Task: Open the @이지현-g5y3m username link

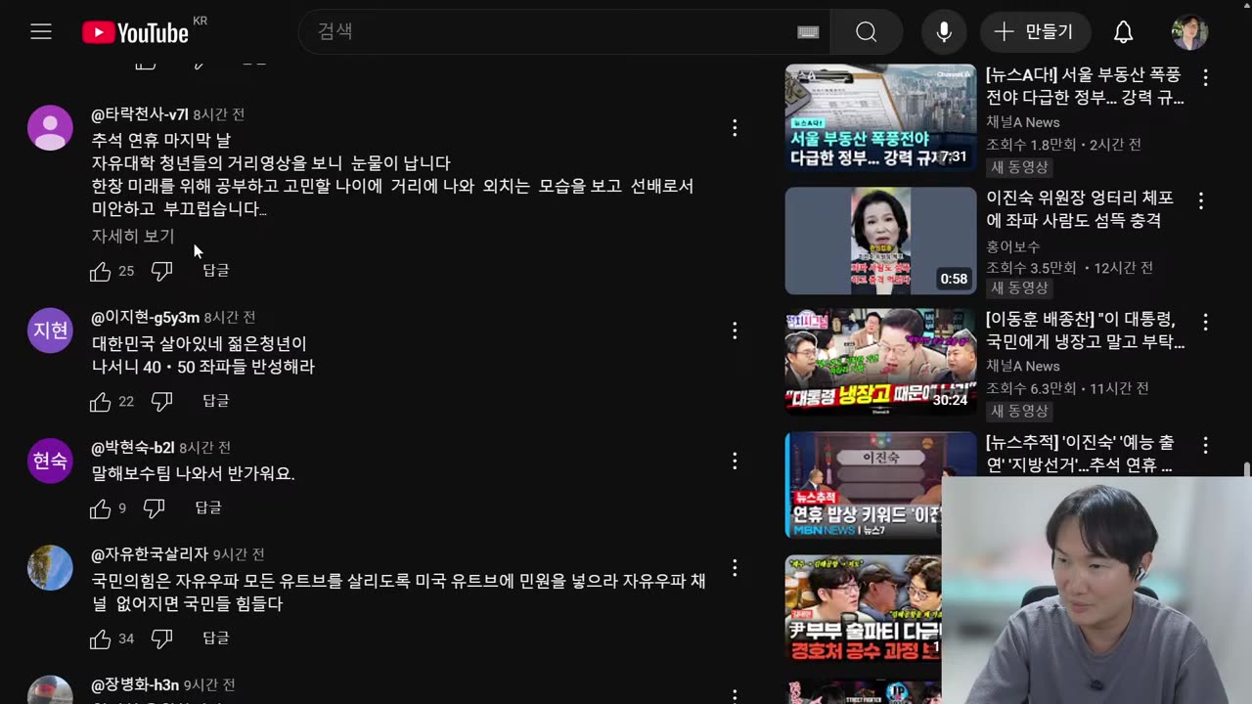Action: [146, 318]
